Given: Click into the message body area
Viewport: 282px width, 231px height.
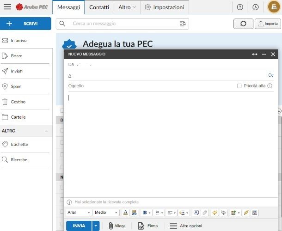Looking at the screenshot, I should pyautogui.click(x=171, y=145).
